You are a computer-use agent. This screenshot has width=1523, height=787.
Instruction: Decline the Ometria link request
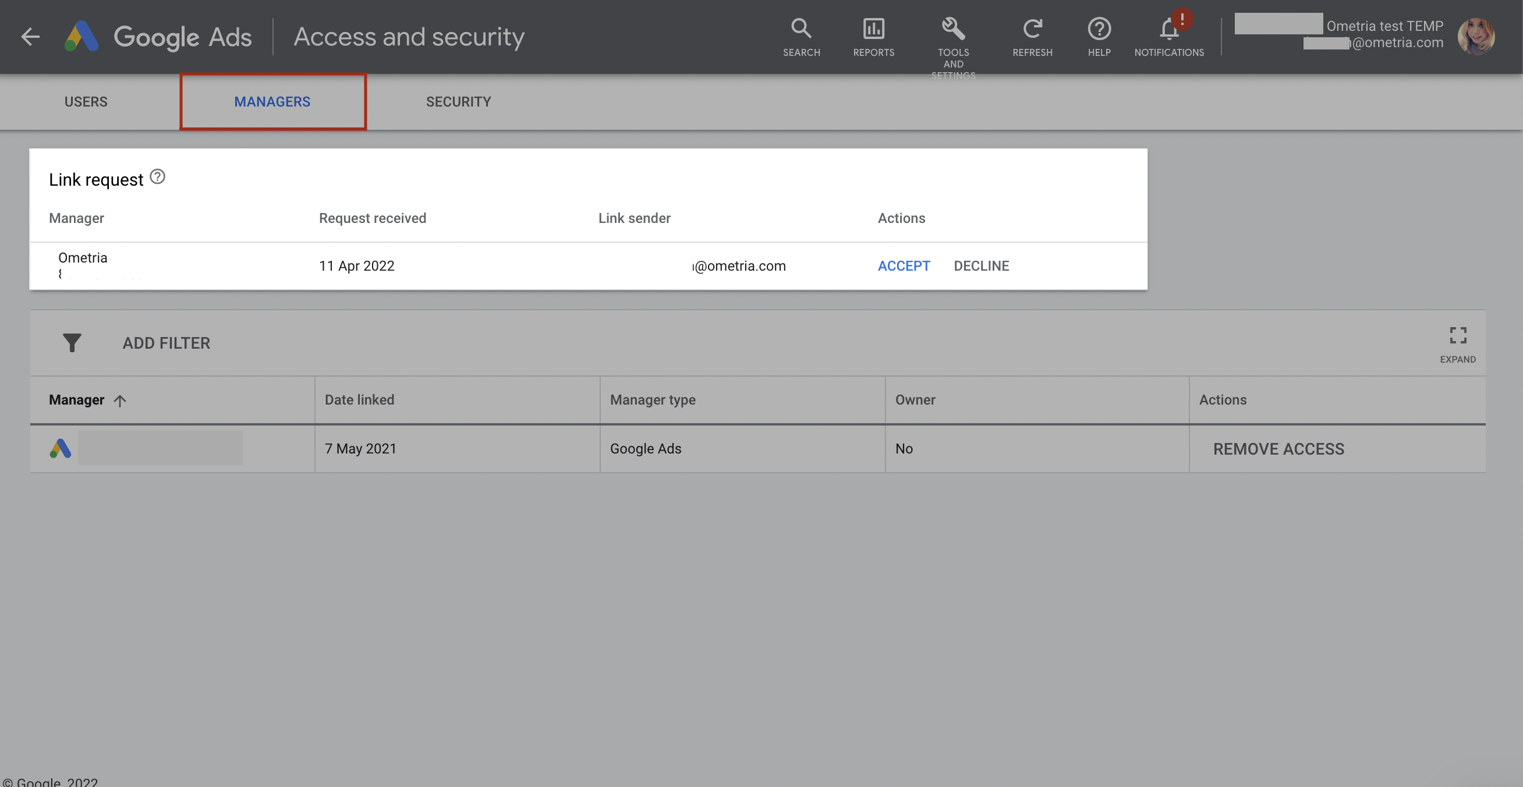click(981, 266)
